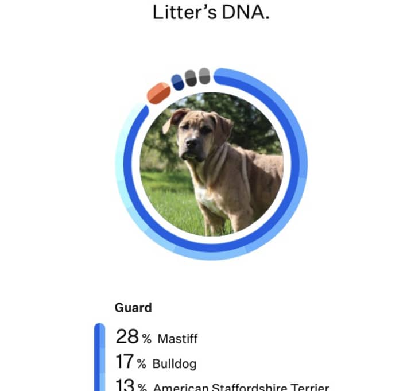Open the Bulldog breed entry
The height and width of the screenshot is (391, 411).
pyautogui.click(x=175, y=363)
